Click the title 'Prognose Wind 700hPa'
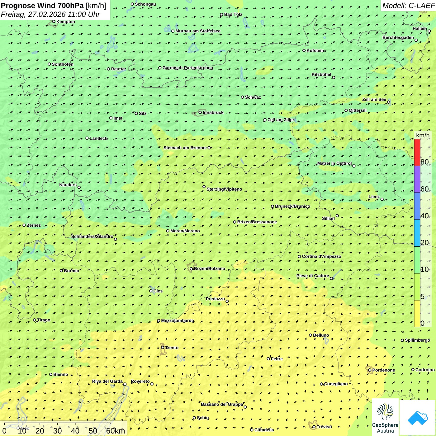Screen dimensions: 436x436 (x=42, y=6)
